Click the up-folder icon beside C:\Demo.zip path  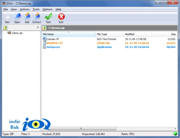point(44,28)
